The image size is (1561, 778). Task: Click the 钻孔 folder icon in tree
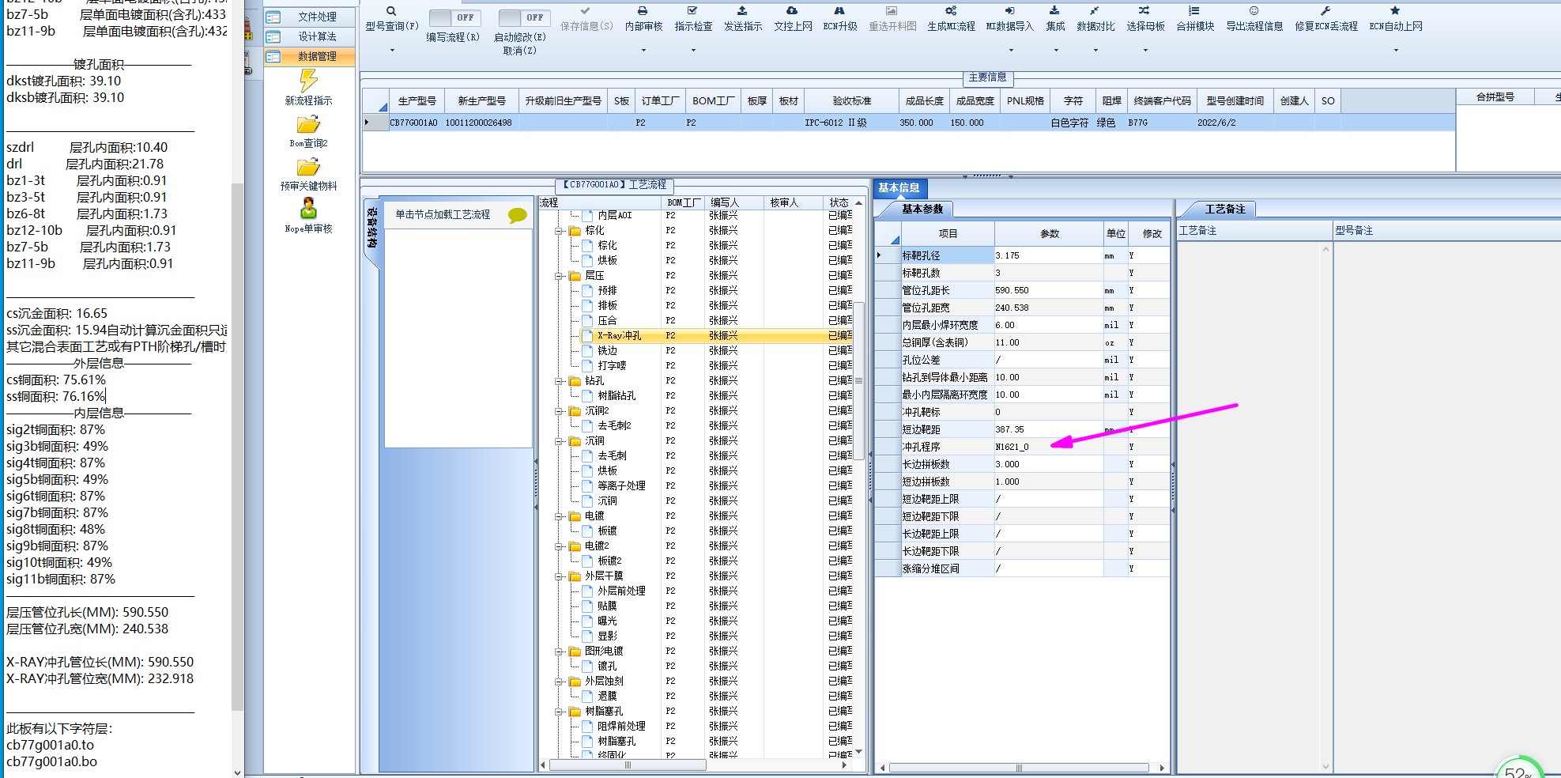pos(575,381)
